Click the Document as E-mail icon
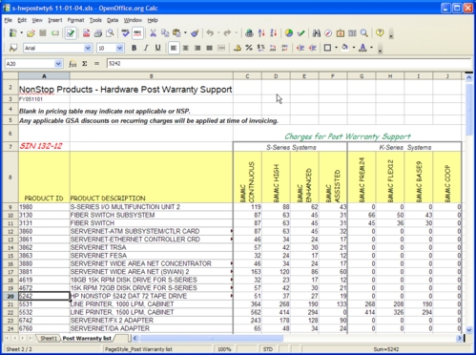The image size is (476, 355). 55,33
